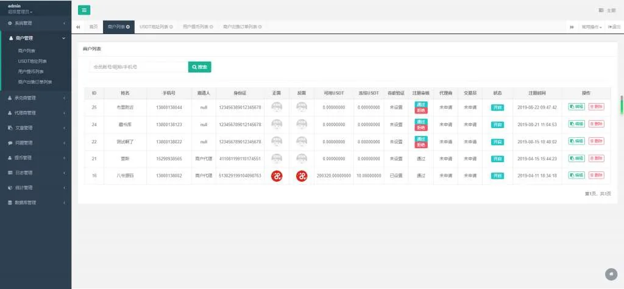
Task: Click the tab scroll-left double arrow icon
Action: (78, 27)
